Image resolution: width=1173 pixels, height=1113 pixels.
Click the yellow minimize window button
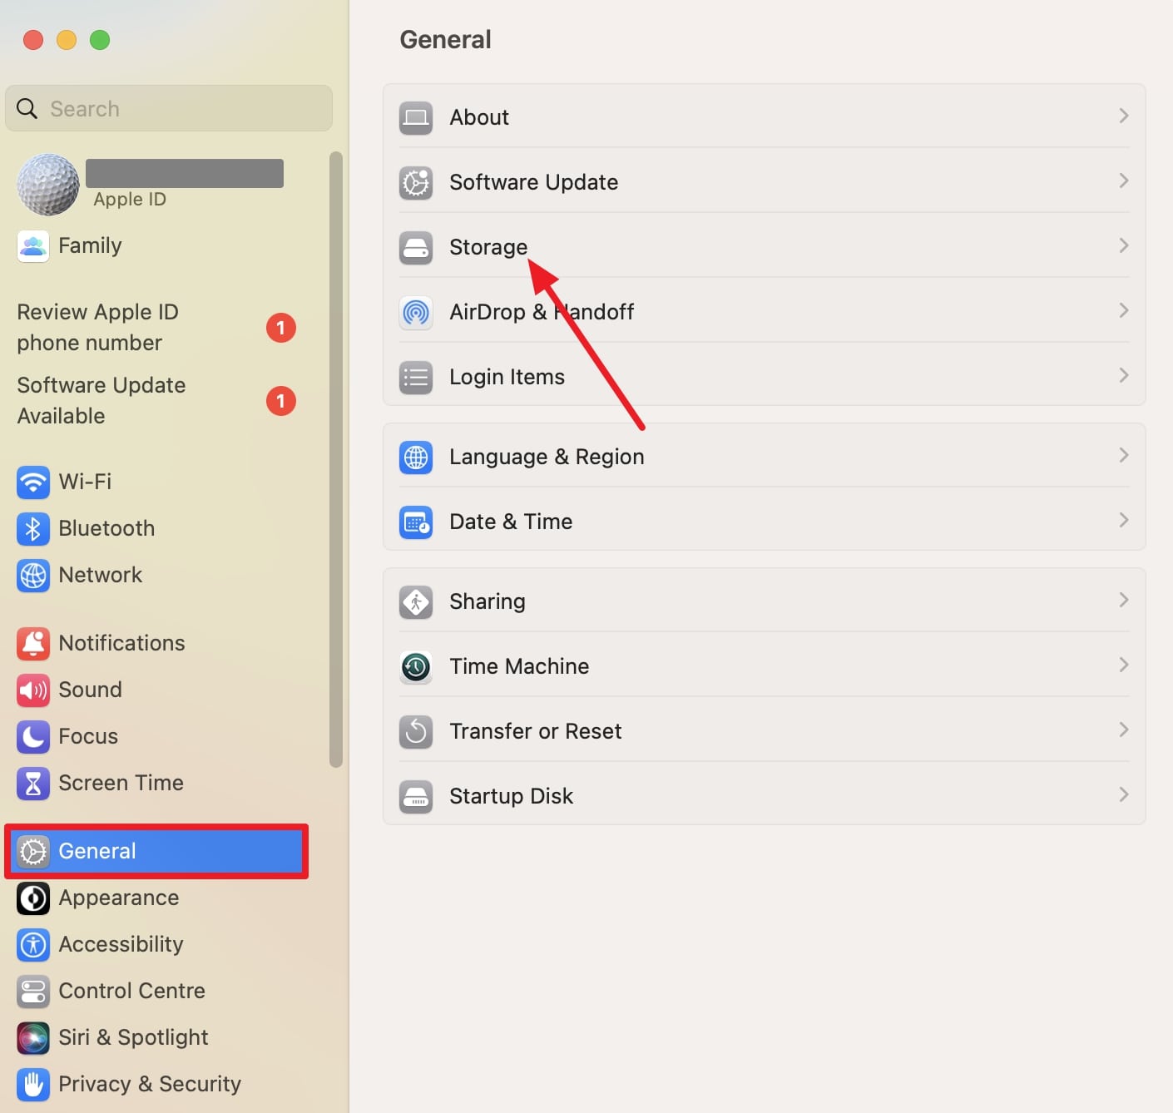tap(67, 40)
